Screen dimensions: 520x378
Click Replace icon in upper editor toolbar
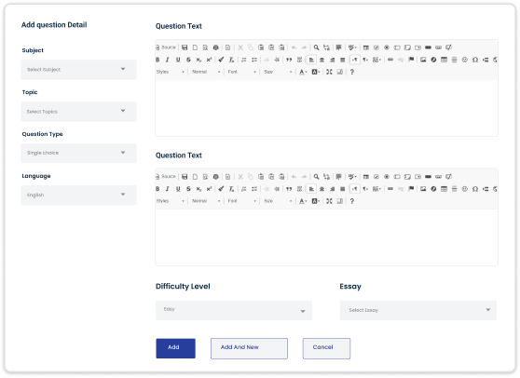click(x=327, y=47)
